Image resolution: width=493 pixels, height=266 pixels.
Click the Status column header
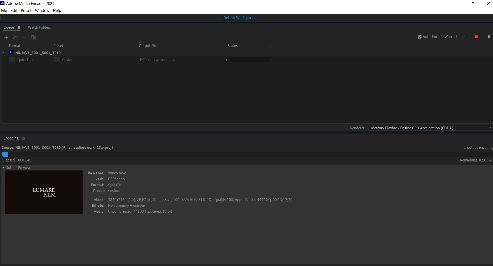(233, 46)
